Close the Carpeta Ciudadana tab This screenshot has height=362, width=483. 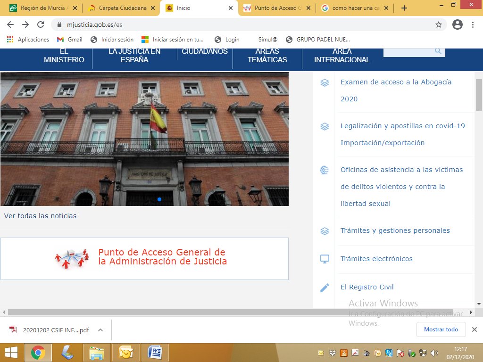[x=153, y=8]
